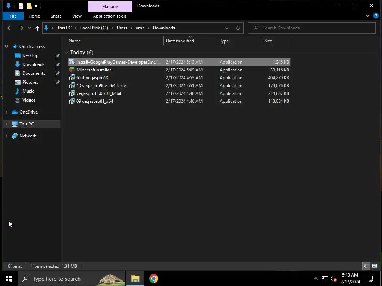Image resolution: width=382 pixels, height=286 pixels.
Task: Expand the OneDrive tree node
Action: point(7,112)
